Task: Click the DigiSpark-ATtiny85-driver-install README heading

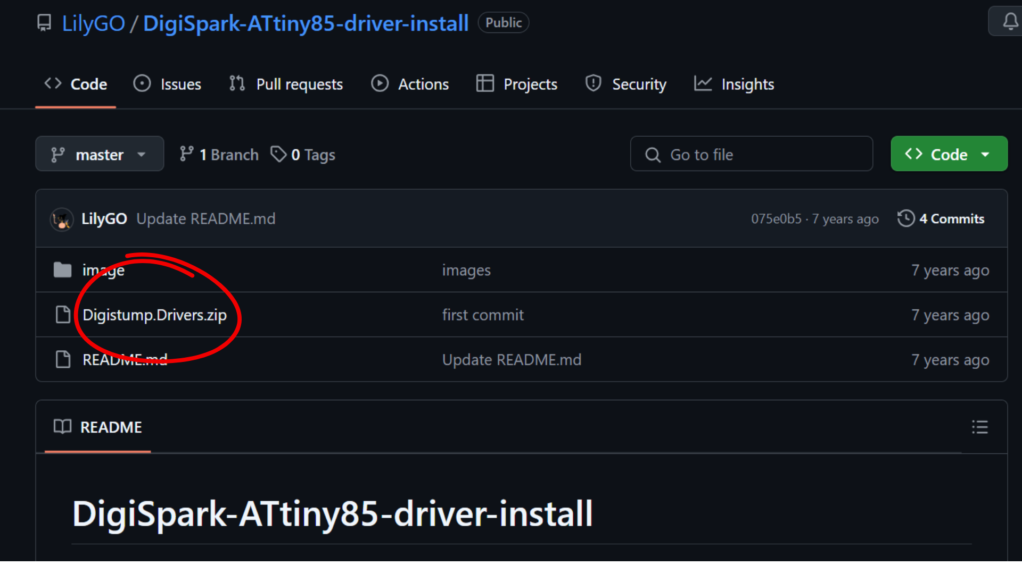Action: point(333,514)
